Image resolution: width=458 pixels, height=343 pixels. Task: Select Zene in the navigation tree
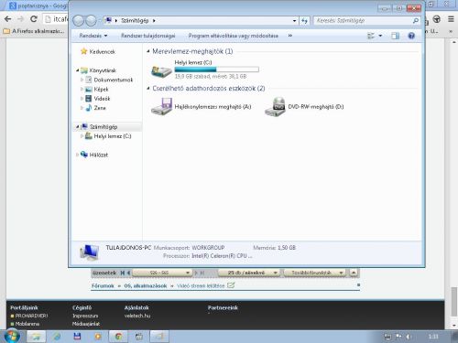pos(100,108)
